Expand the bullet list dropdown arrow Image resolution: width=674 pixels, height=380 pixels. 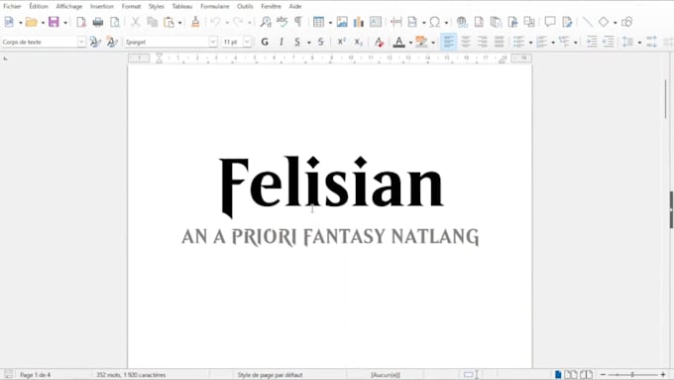530,43
